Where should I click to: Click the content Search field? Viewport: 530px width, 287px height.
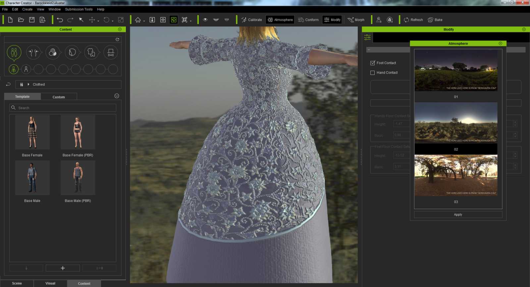coord(63,108)
